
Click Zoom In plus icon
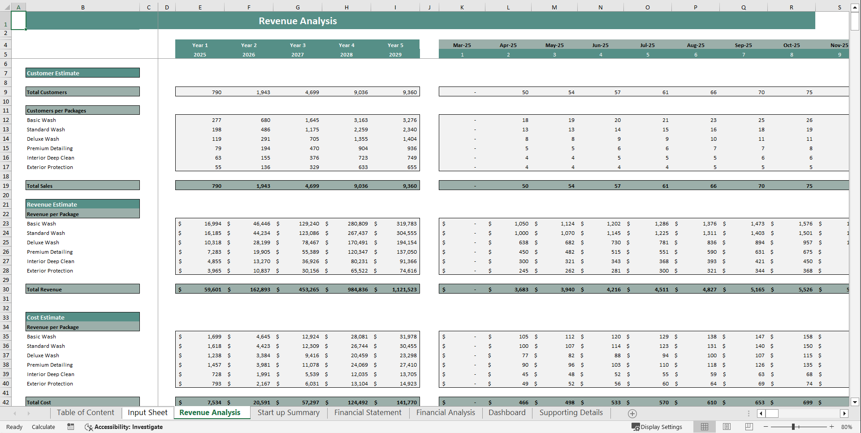[x=831, y=427]
